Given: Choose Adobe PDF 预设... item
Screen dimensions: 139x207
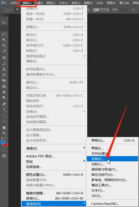Looking at the screenshot, I should point(53,156).
